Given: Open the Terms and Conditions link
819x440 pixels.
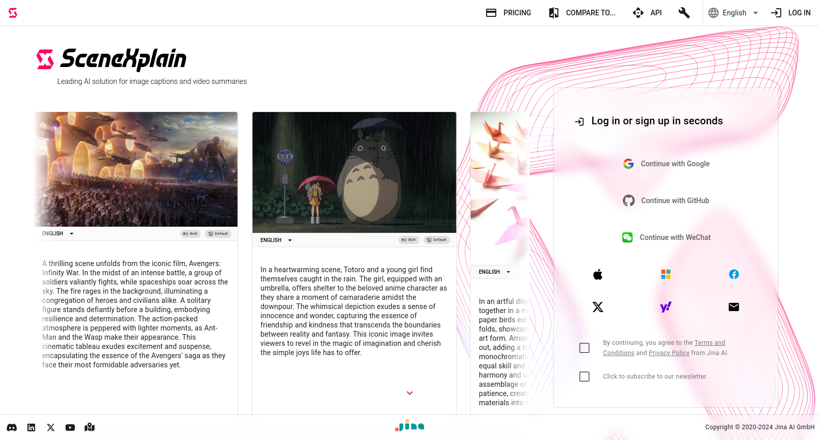Looking at the screenshot, I should pos(664,348).
